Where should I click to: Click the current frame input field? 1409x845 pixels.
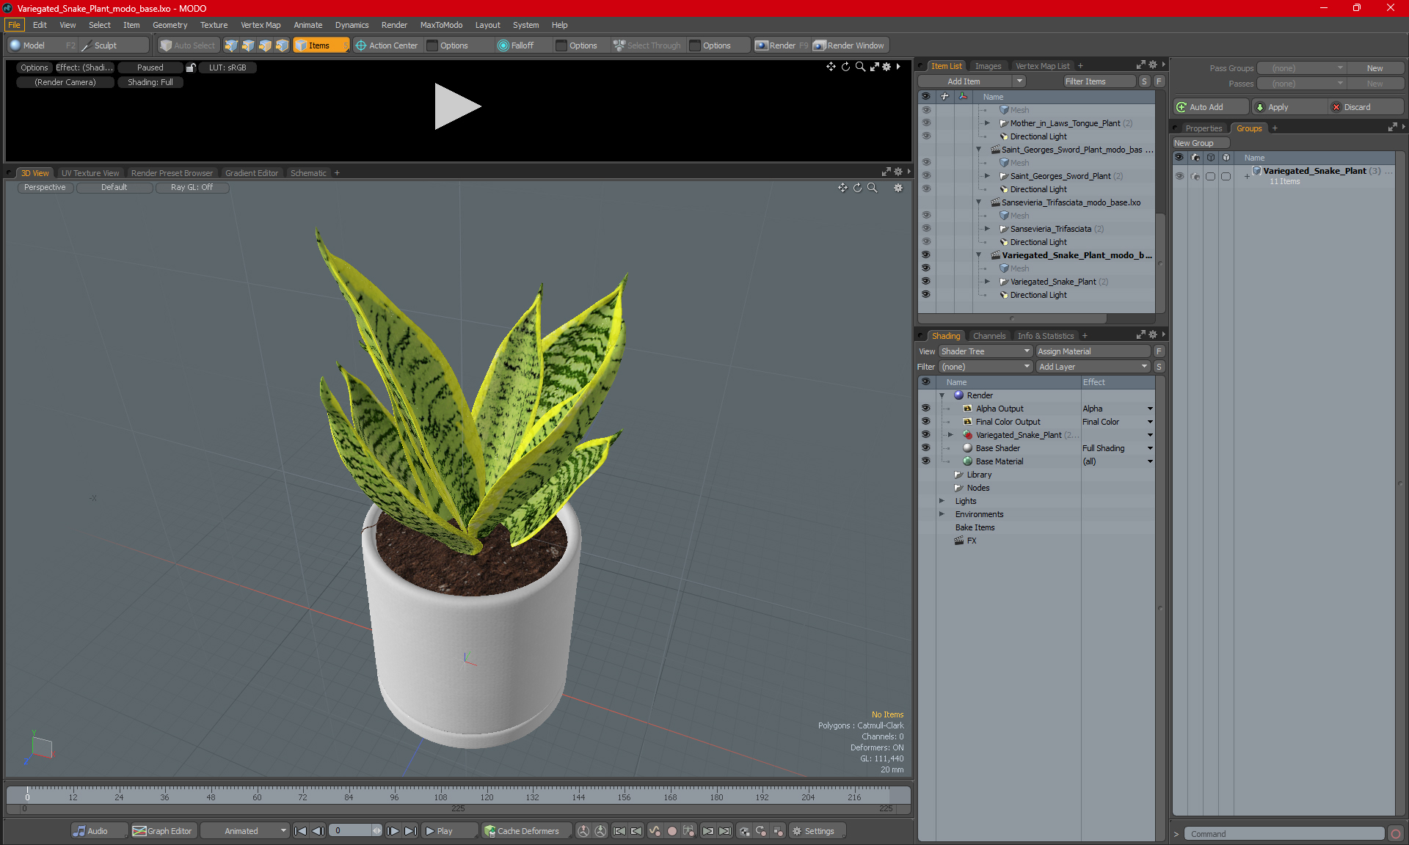(351, 831)
